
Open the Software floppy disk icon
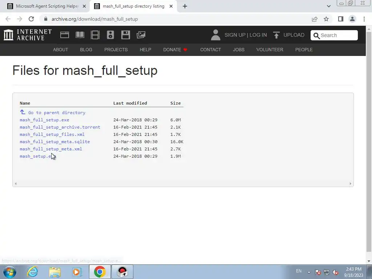125,35
